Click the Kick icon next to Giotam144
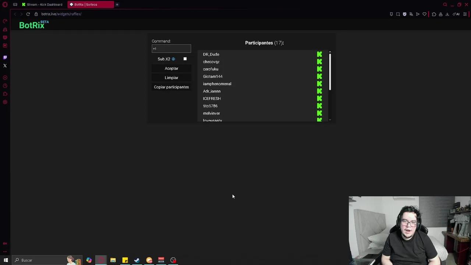The height and width of the screenshot is (265, 471). 319,76
